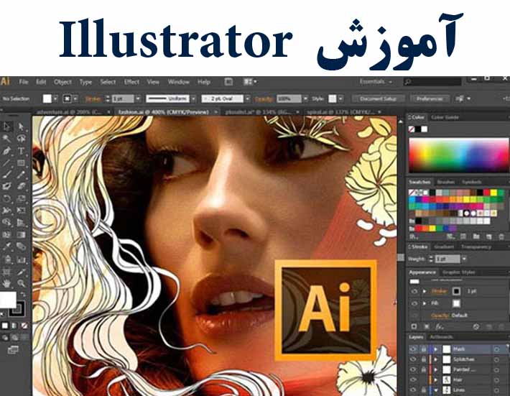The width and height of the screenshot is (510, 396).
Task: Select the Eraser tool
Action: [21, 186]
